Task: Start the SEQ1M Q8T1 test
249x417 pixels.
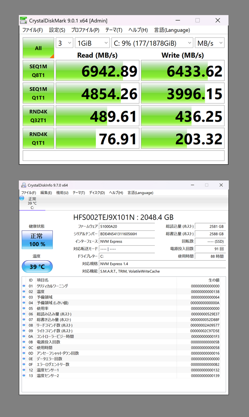Action: pos(38,71)
